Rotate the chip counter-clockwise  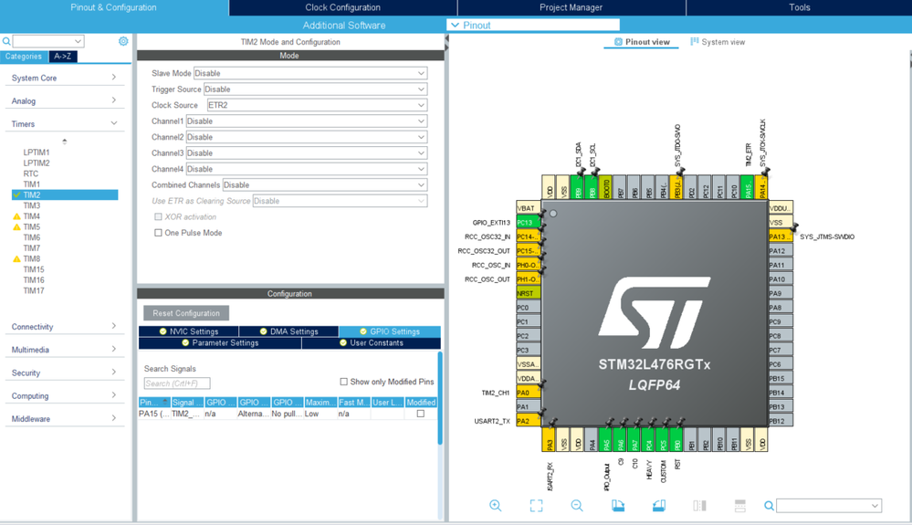point(658,505)
